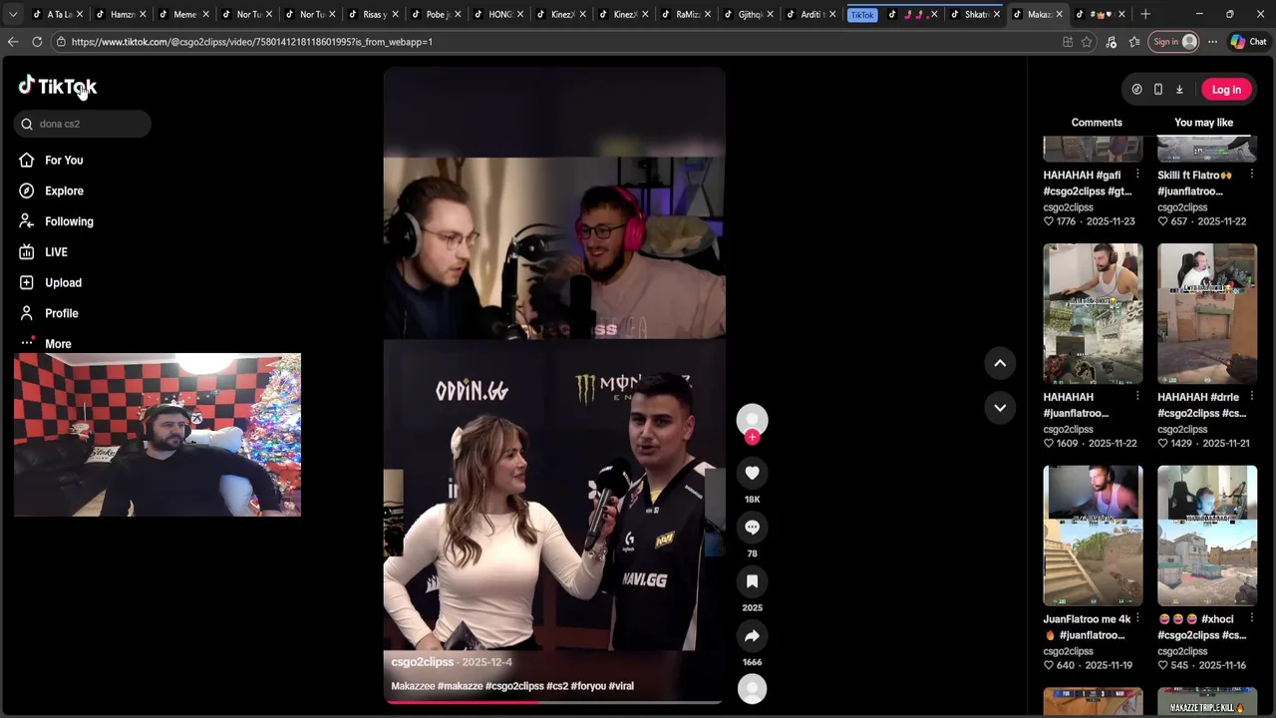The height and width of the screenshot is (718, 1276).
Task: Open the 'JuanFlatroo me 4k' video thumbnail
Action: (1093, 536)
